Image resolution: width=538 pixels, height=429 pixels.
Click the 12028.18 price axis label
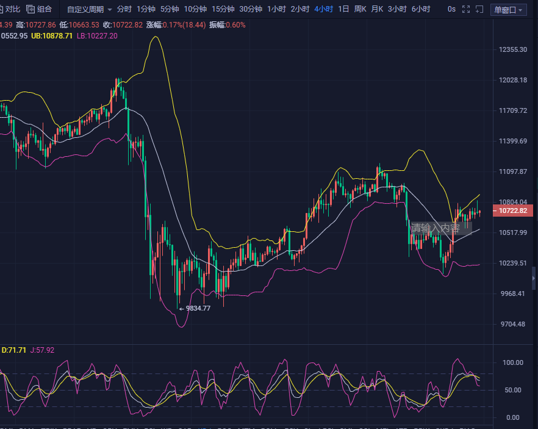click(x=513, y=81)
